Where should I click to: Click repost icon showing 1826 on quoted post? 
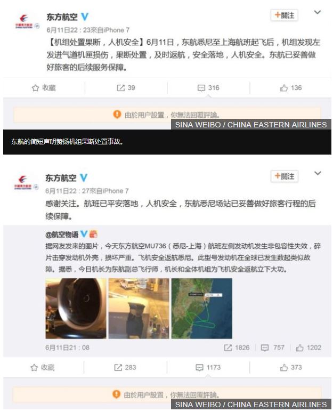tap(228, 348)
